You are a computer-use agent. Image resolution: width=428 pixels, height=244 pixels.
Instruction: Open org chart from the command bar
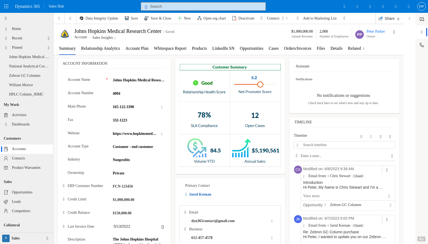click(x=199, y=18)
